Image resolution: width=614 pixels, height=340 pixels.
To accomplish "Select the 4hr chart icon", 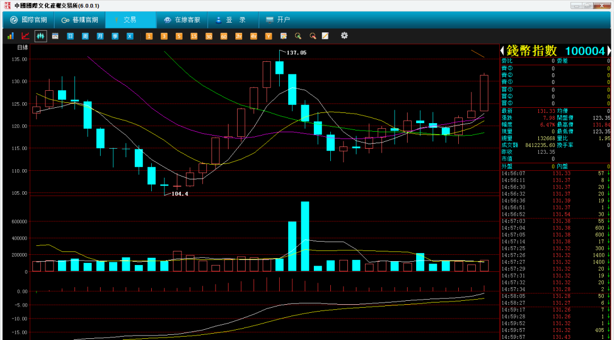I will coord(254,36).
